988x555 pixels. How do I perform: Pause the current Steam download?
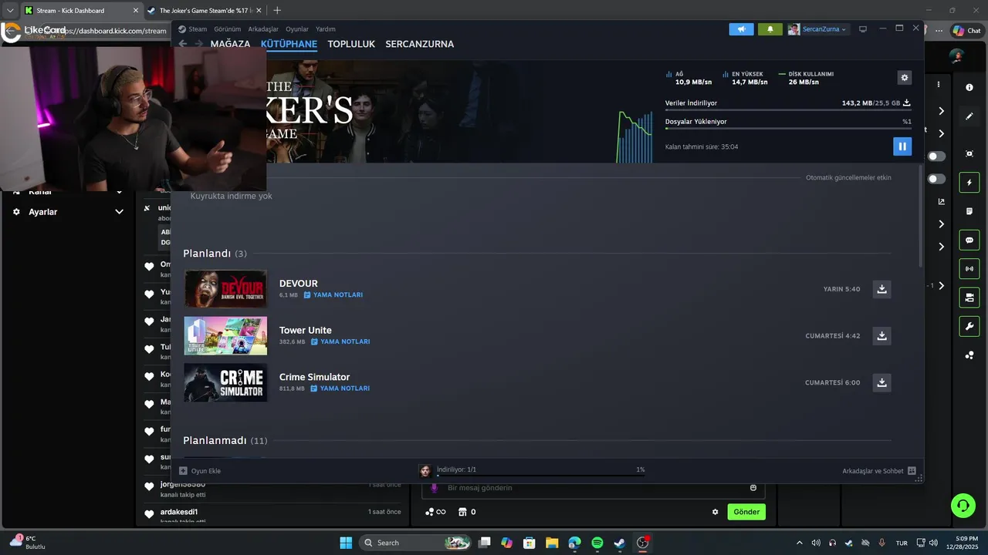point(902,146)
